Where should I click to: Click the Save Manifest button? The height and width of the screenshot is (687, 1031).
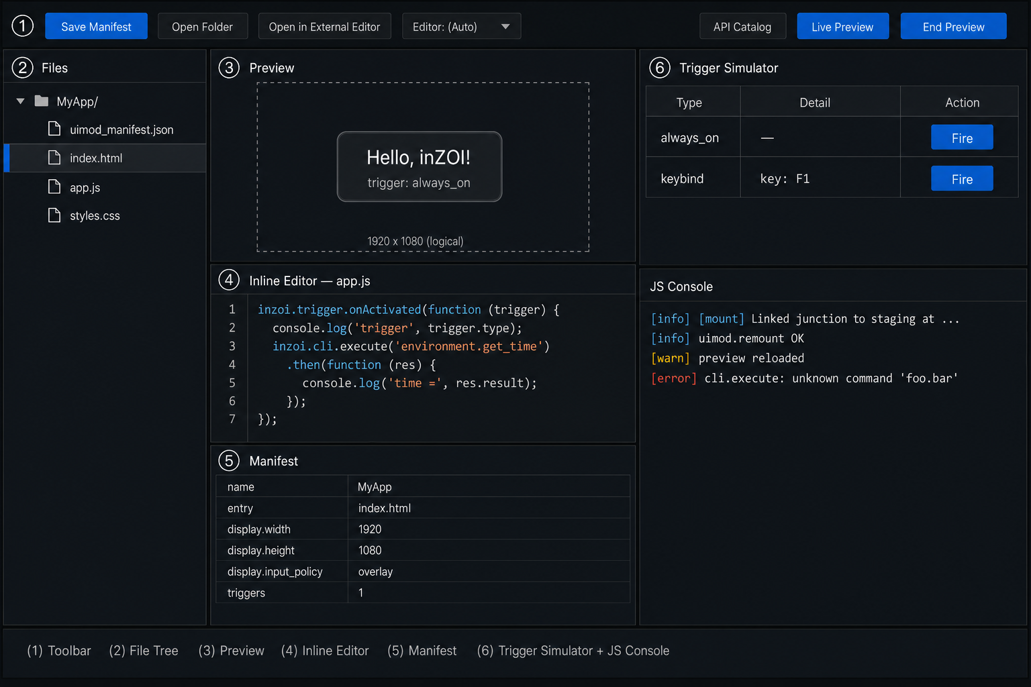[96, 26]
